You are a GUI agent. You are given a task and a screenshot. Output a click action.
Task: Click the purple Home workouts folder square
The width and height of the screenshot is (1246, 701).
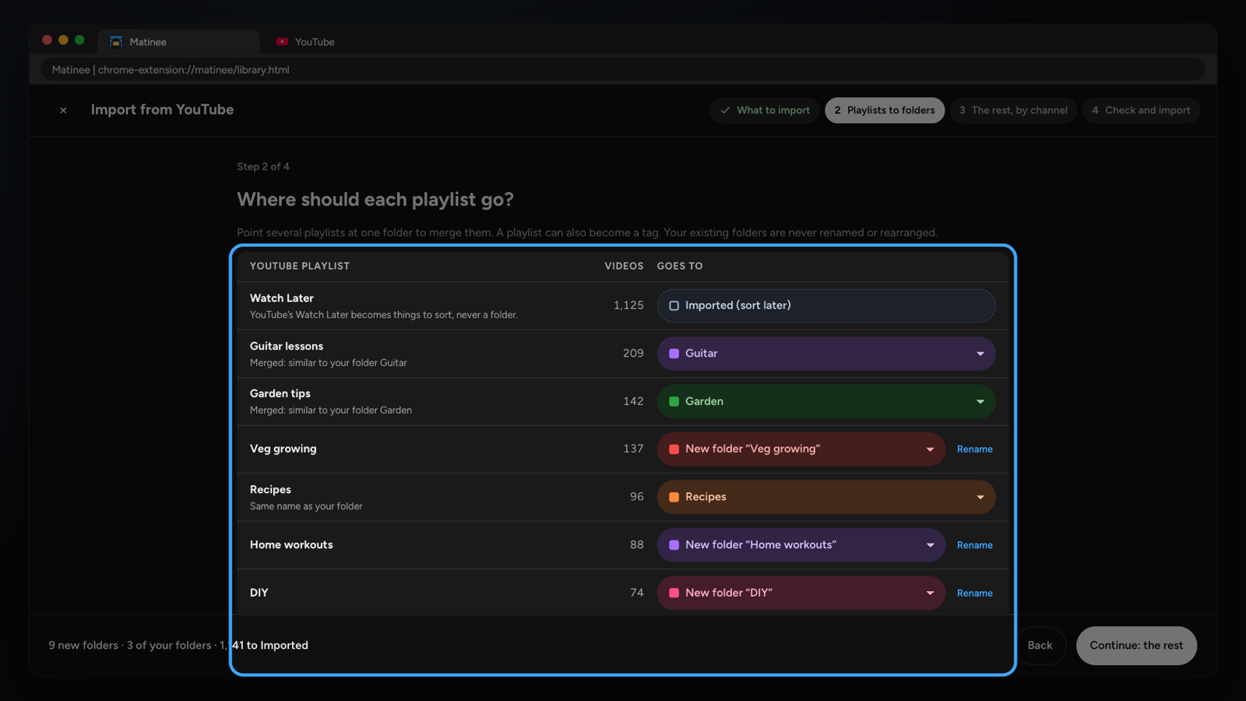674,545
